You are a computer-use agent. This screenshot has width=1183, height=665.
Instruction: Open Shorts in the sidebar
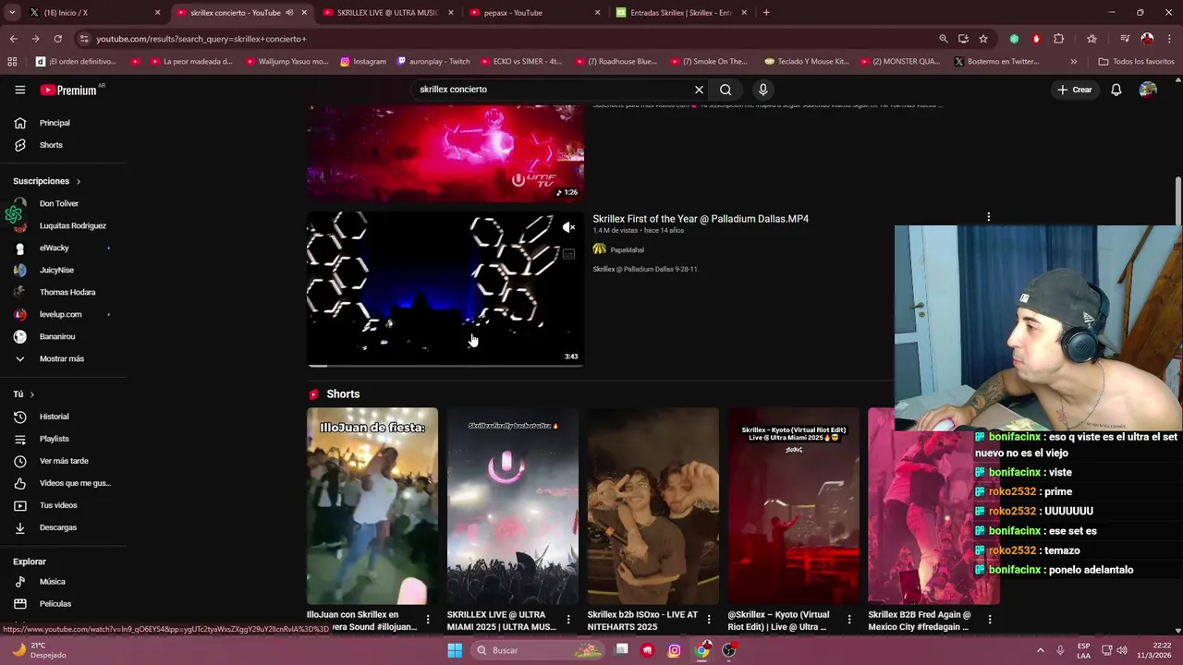51,145
